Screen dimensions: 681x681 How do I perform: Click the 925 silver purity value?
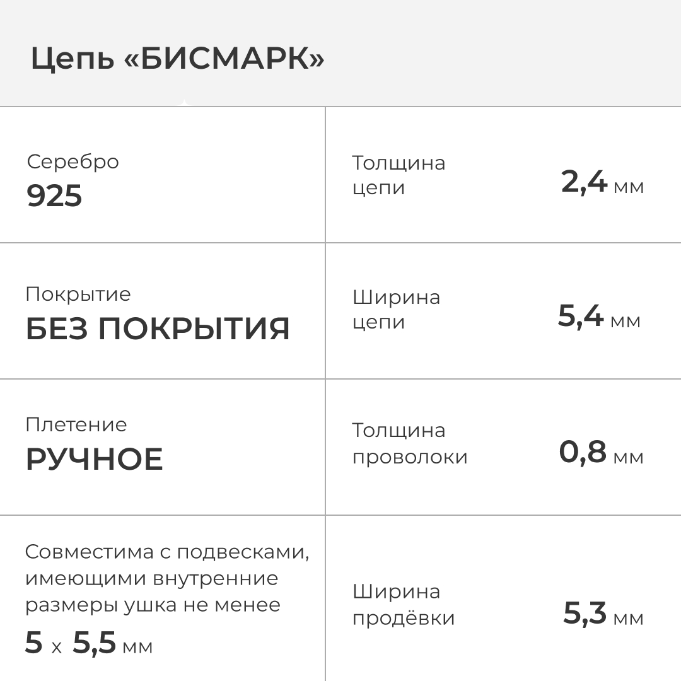click(x=54, y=197)
